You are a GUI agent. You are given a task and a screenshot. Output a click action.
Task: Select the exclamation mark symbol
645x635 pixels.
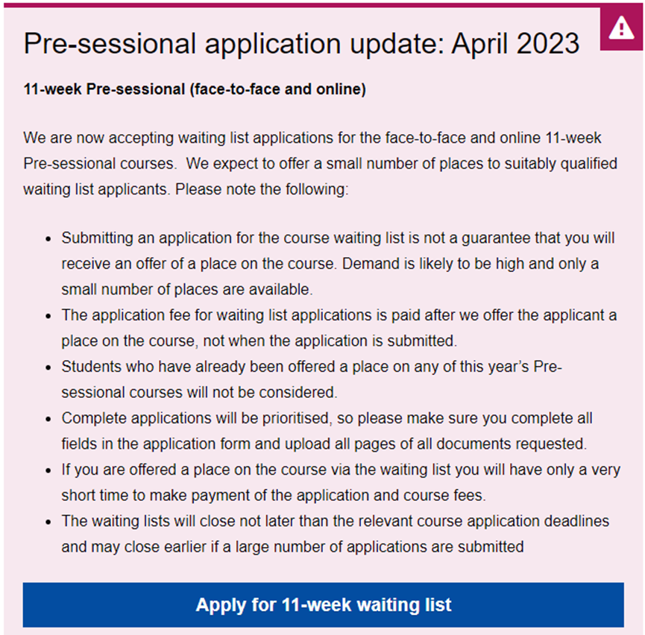[x=621, y=30]
